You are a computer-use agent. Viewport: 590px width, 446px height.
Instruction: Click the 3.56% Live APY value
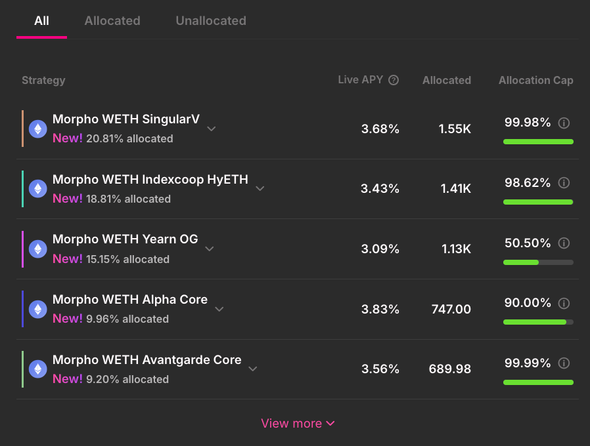click(x=380, y=369)
